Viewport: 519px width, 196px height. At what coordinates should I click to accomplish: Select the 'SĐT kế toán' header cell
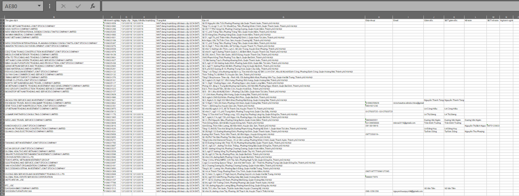coord(493,20)
